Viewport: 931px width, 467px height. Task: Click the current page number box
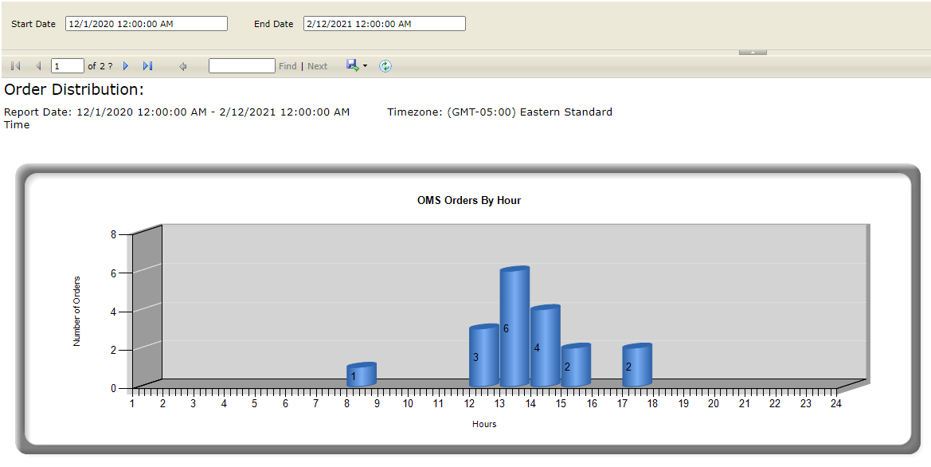67,66
